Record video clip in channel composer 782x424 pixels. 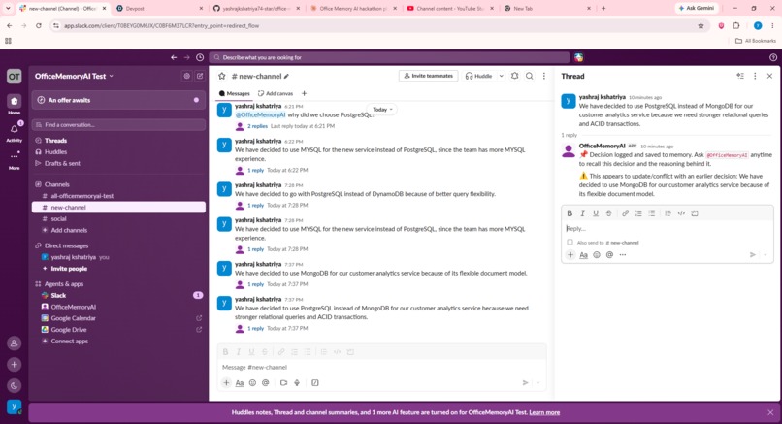coord(283,383)
